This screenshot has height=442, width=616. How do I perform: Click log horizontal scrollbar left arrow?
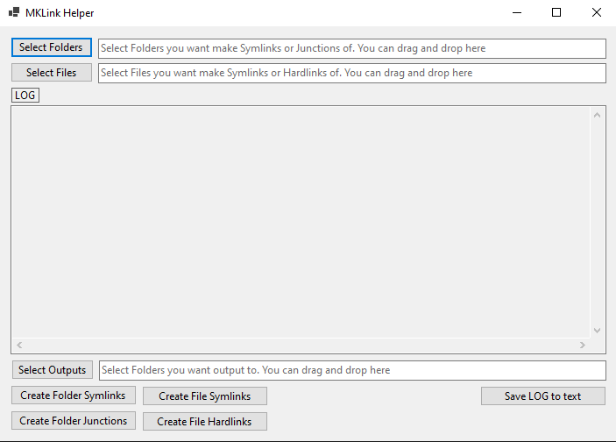19,345
